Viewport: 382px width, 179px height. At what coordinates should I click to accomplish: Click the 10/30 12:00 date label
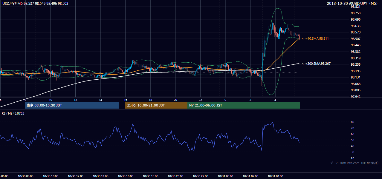point(75,176)
